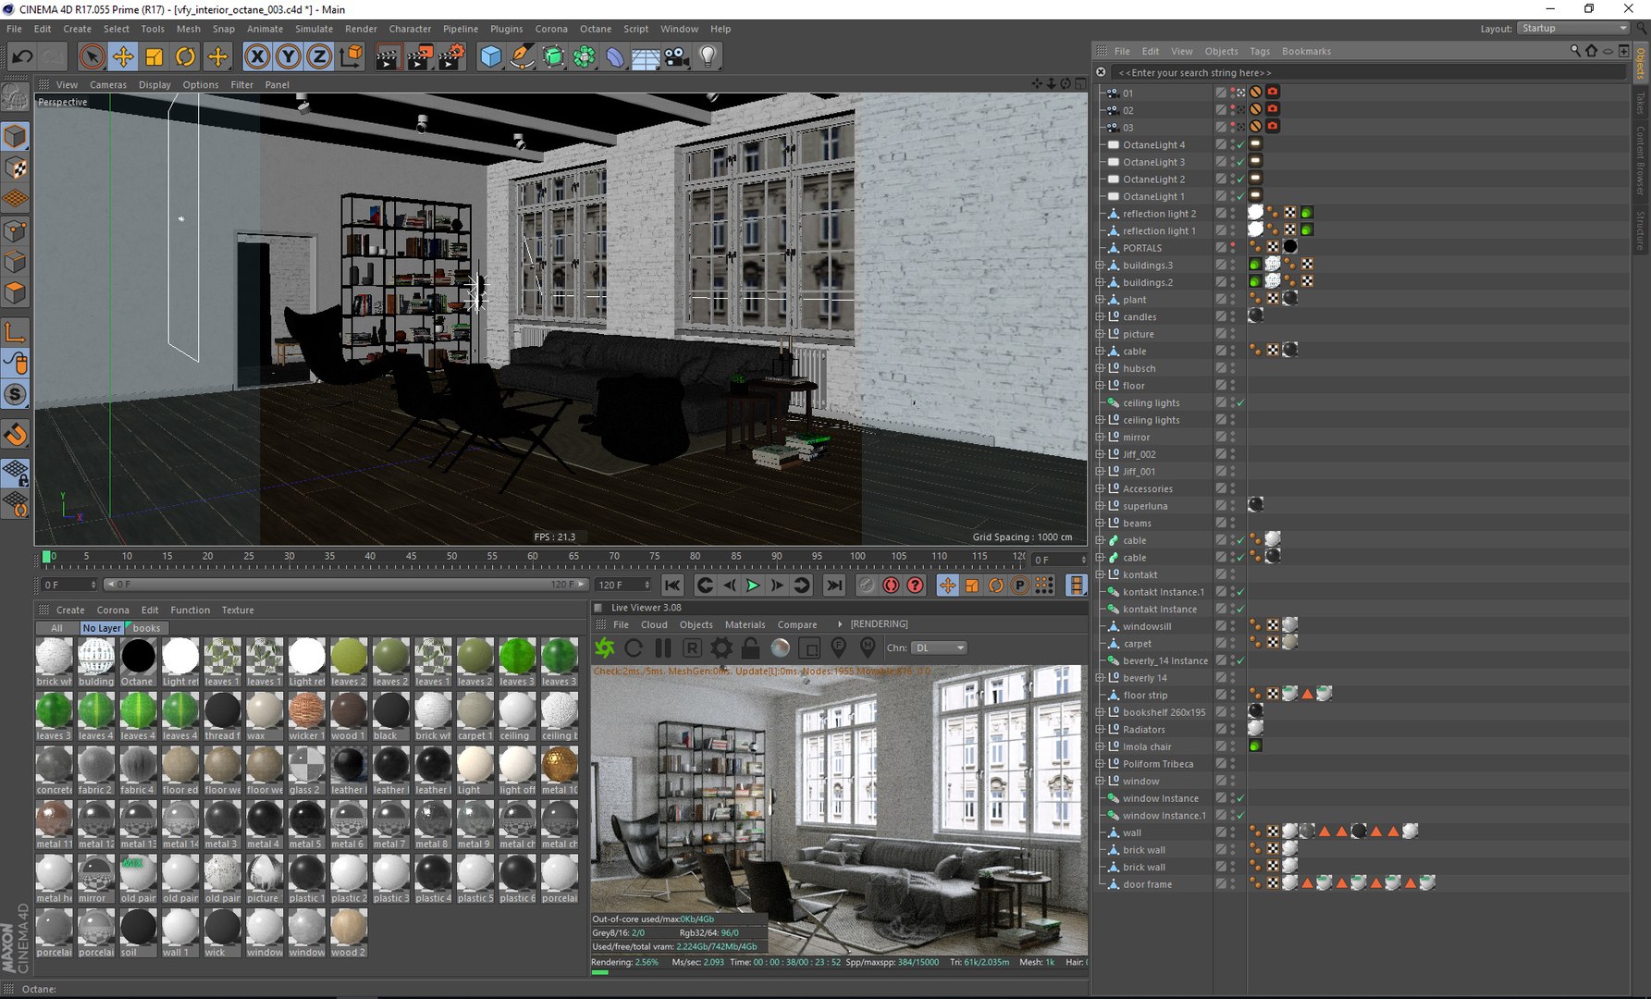1651x999 pixels.
Task: Expand the candles group
Action: coord(1100,317)
